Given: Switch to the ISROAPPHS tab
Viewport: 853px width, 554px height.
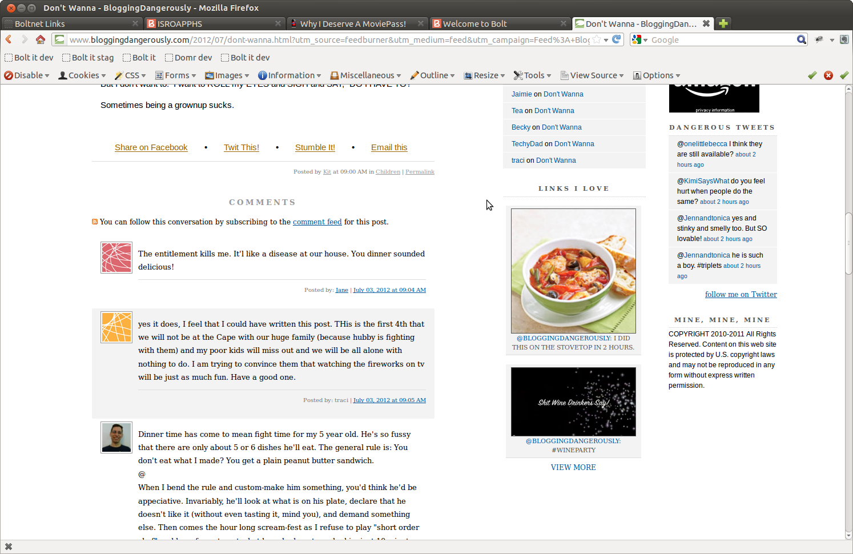Looking at the screenshot, I should click(214, 23).
